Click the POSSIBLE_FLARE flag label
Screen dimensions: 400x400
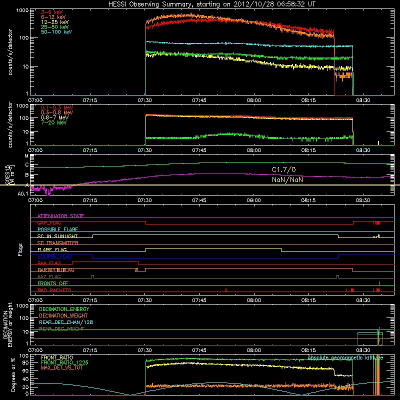click(x=57, y=229)
